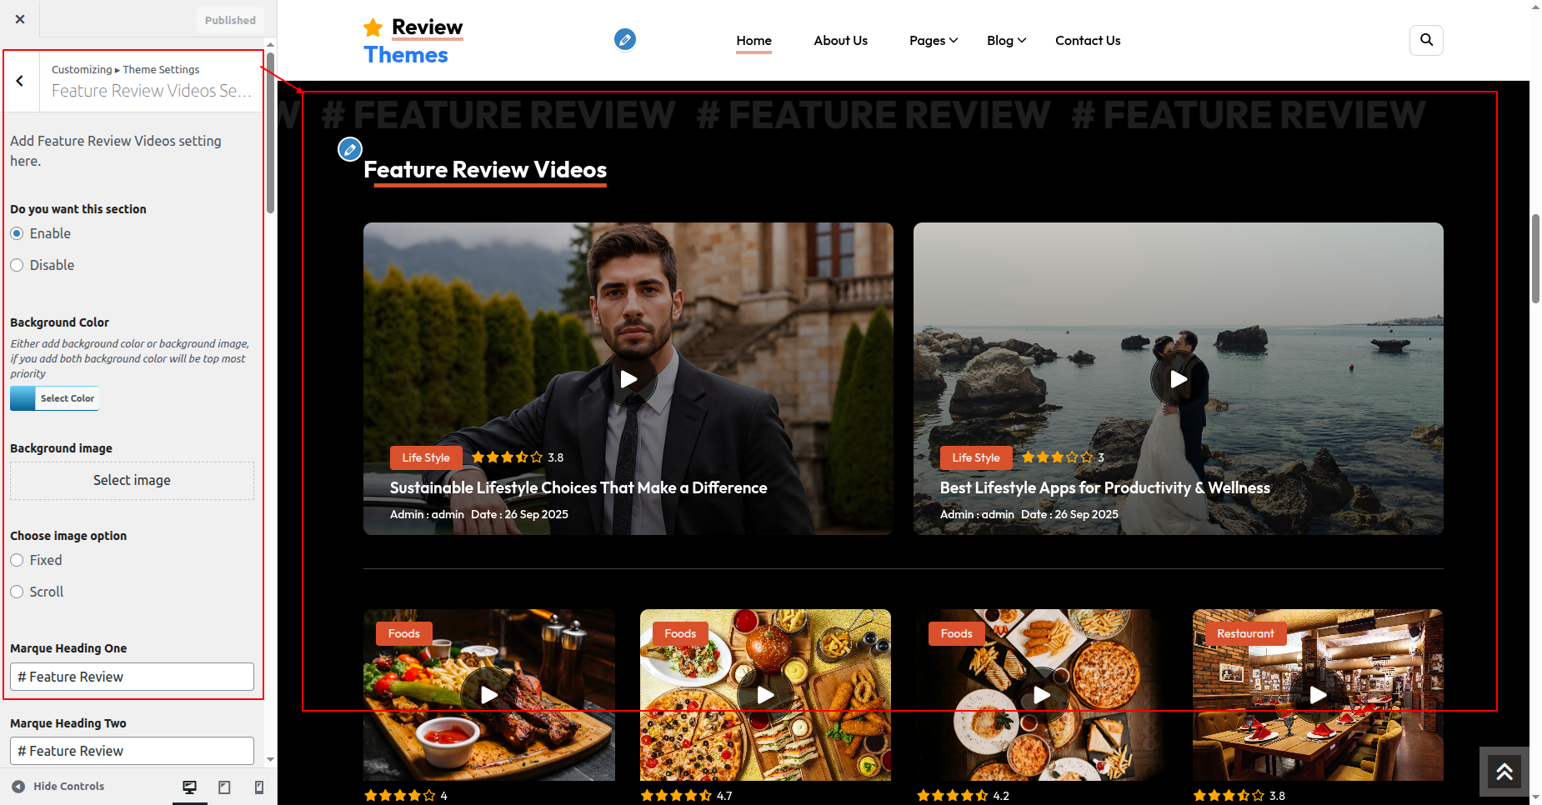
Task: Select the Enable radio option
Action: point(17,233)
